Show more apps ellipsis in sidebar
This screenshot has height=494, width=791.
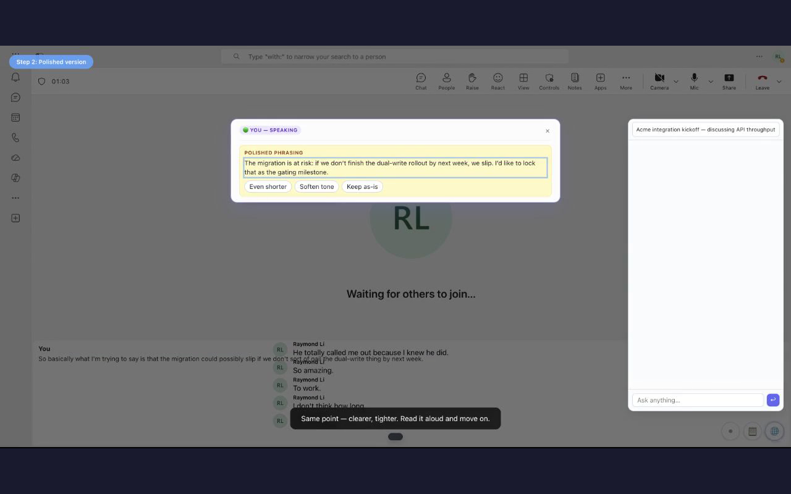tap(15, 198)
